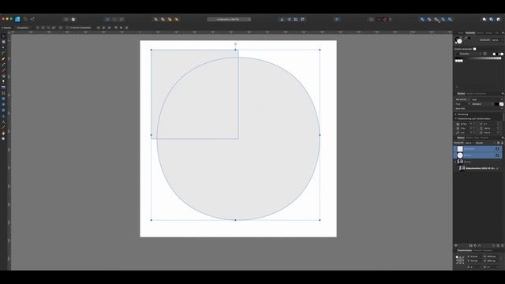This screenshot has height=284, width=505.
Task: Select the Artboard tool
Action: (3, 42)
